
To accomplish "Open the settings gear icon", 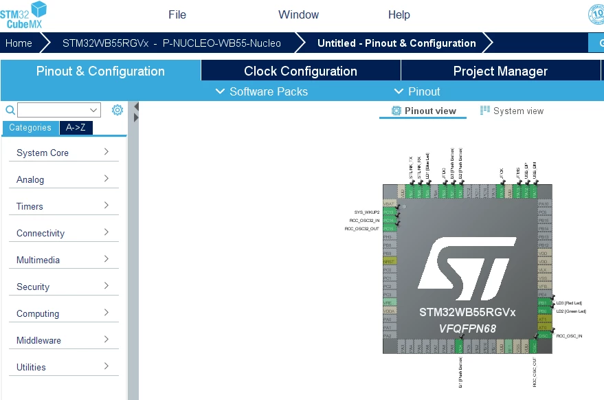I will [118, 110].
